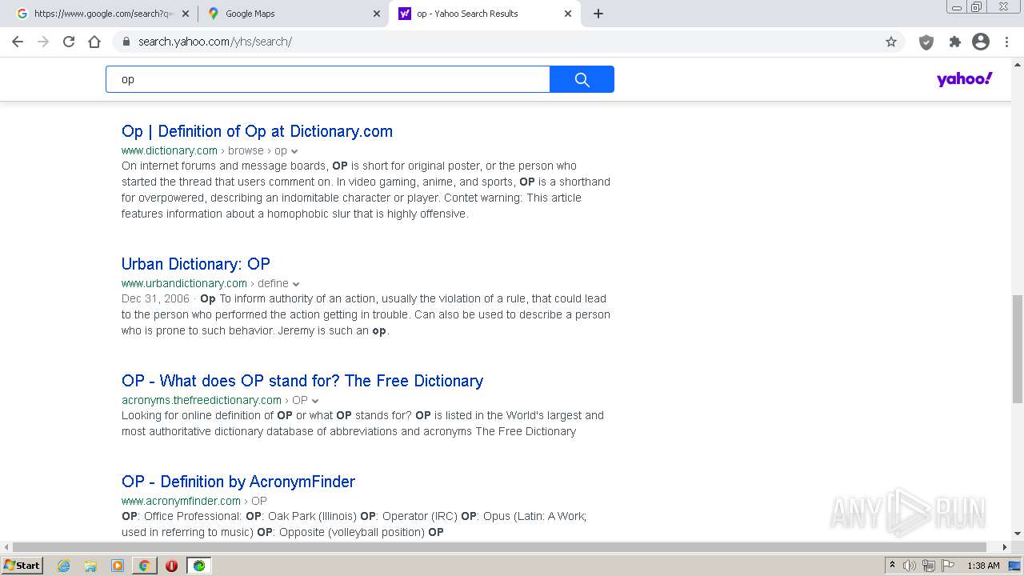Switch to the Google search tab
Image resolution: width=1024 pixels, height=576 pixels.
102,14
